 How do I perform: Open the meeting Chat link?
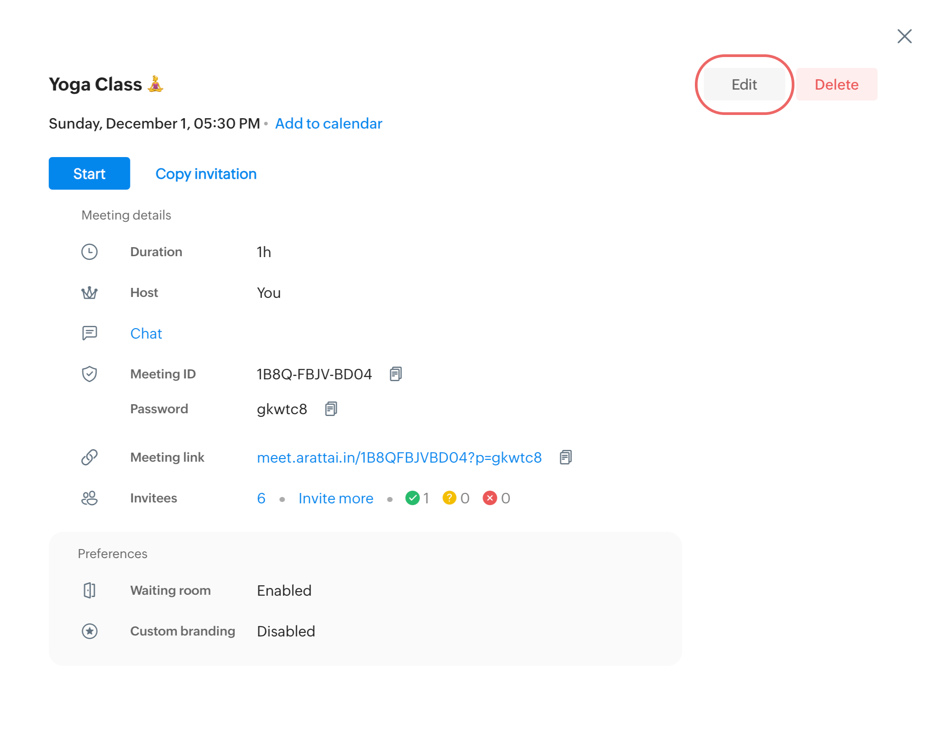point(146,334)
